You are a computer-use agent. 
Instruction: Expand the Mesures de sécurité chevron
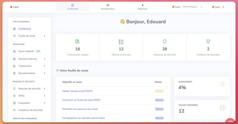[45, 89]
